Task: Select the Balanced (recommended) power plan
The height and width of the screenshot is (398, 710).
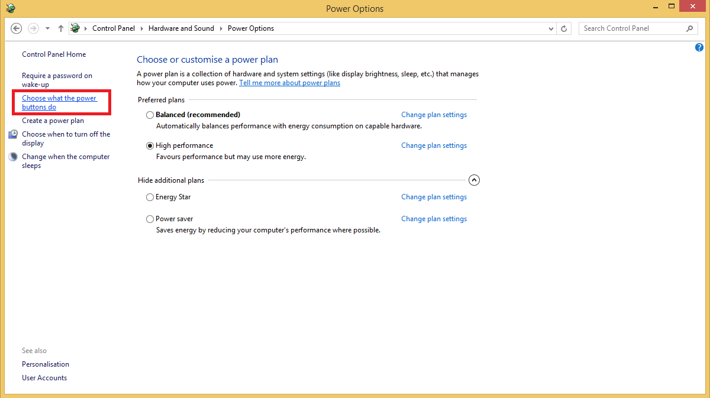Action: pos(150,115)
